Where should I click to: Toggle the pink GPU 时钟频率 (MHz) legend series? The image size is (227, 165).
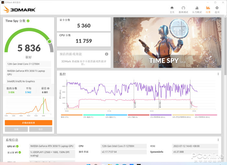(x=206, y=116)
